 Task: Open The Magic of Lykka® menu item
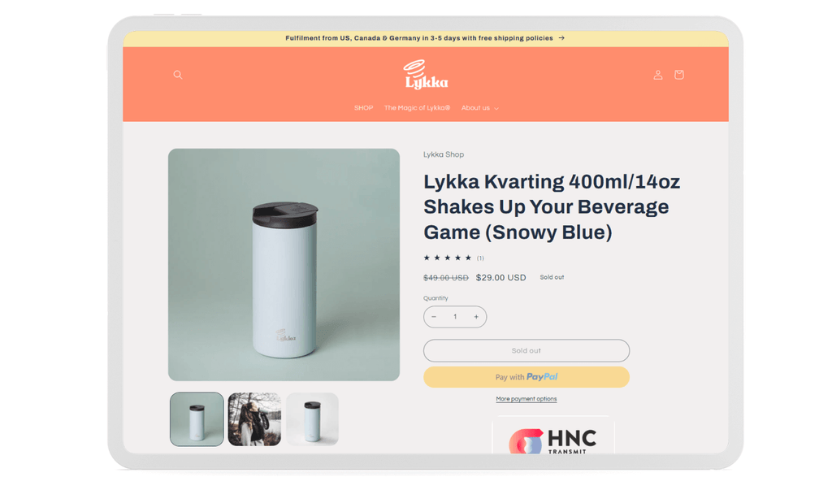pyautogui.click(x=417, y=108)
